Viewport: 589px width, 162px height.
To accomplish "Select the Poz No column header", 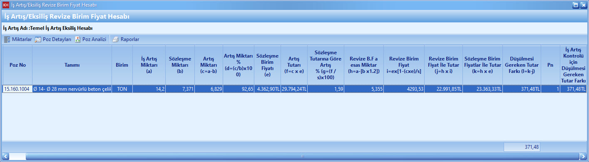I will tap(17, 65).
